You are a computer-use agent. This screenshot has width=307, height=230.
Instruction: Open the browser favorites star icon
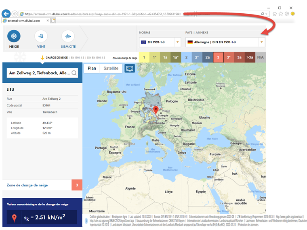(x=281, y=14)
